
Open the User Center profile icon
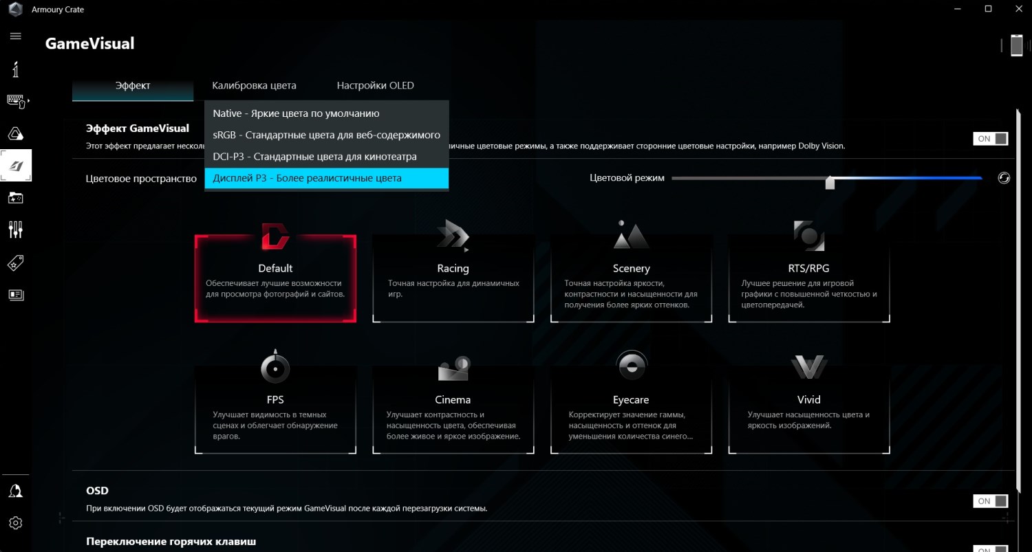tap(16, 490)
